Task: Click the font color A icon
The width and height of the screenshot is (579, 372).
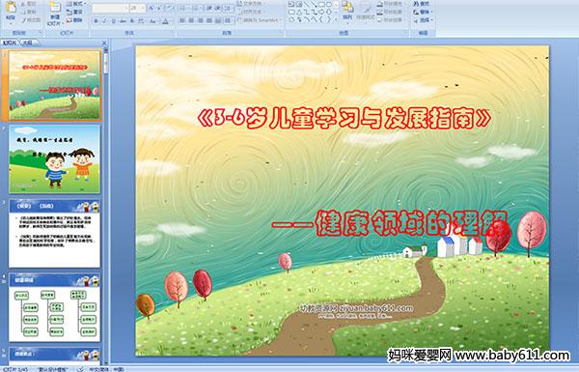Action: click(x=165, y=21)
